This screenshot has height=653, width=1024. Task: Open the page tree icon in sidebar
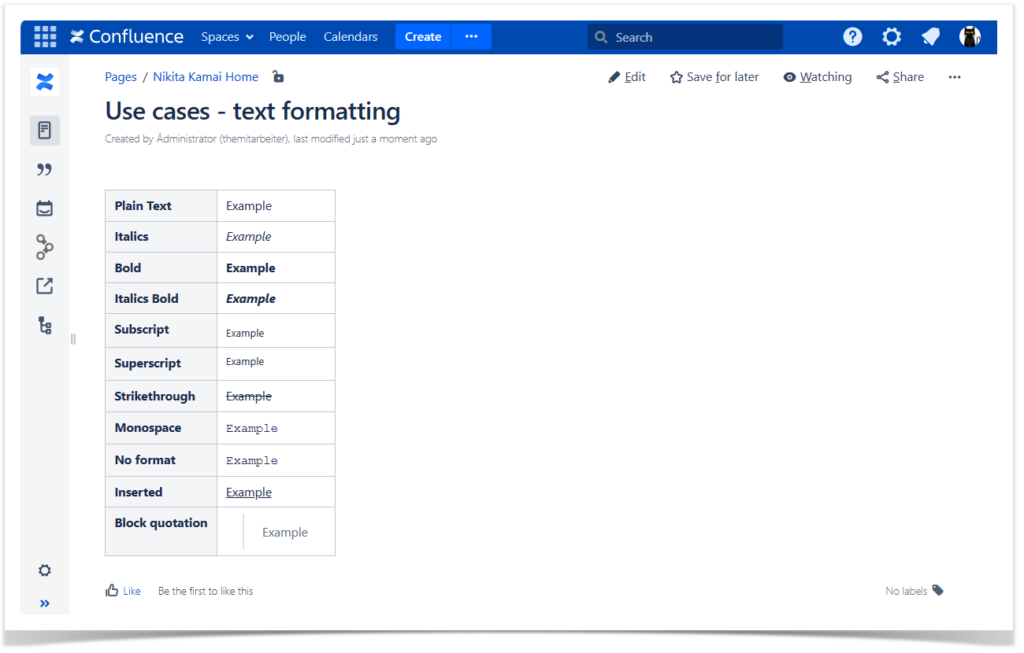tap(45, 326)
